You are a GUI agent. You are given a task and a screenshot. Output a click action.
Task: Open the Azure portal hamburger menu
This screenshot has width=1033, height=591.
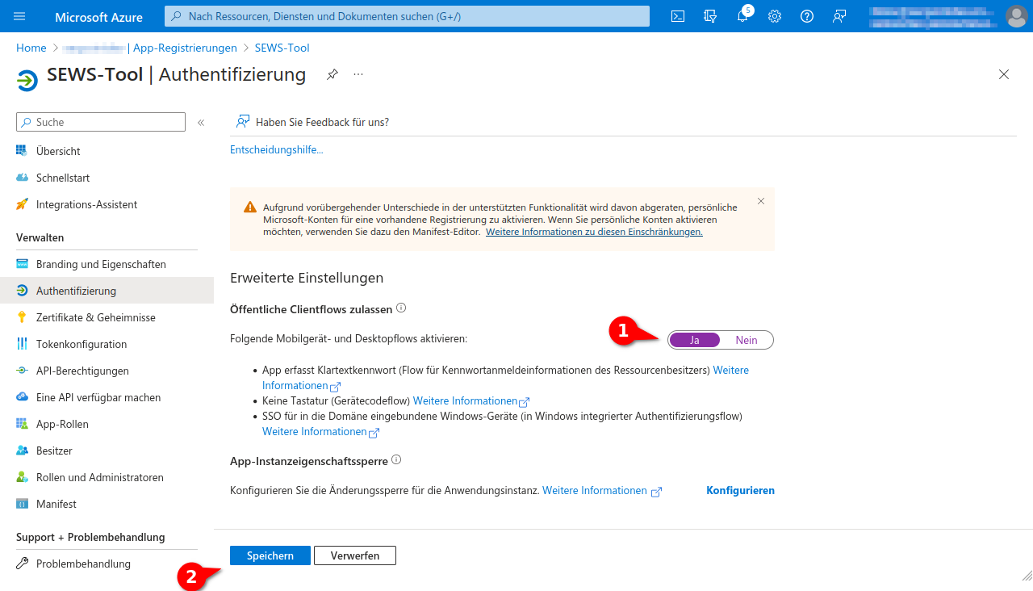click(x=19, y=16)
